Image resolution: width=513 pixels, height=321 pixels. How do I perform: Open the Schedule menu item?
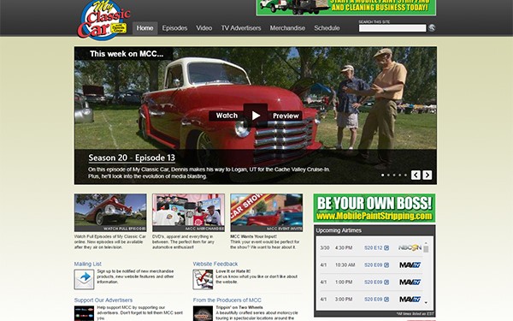tap(327, 28)
